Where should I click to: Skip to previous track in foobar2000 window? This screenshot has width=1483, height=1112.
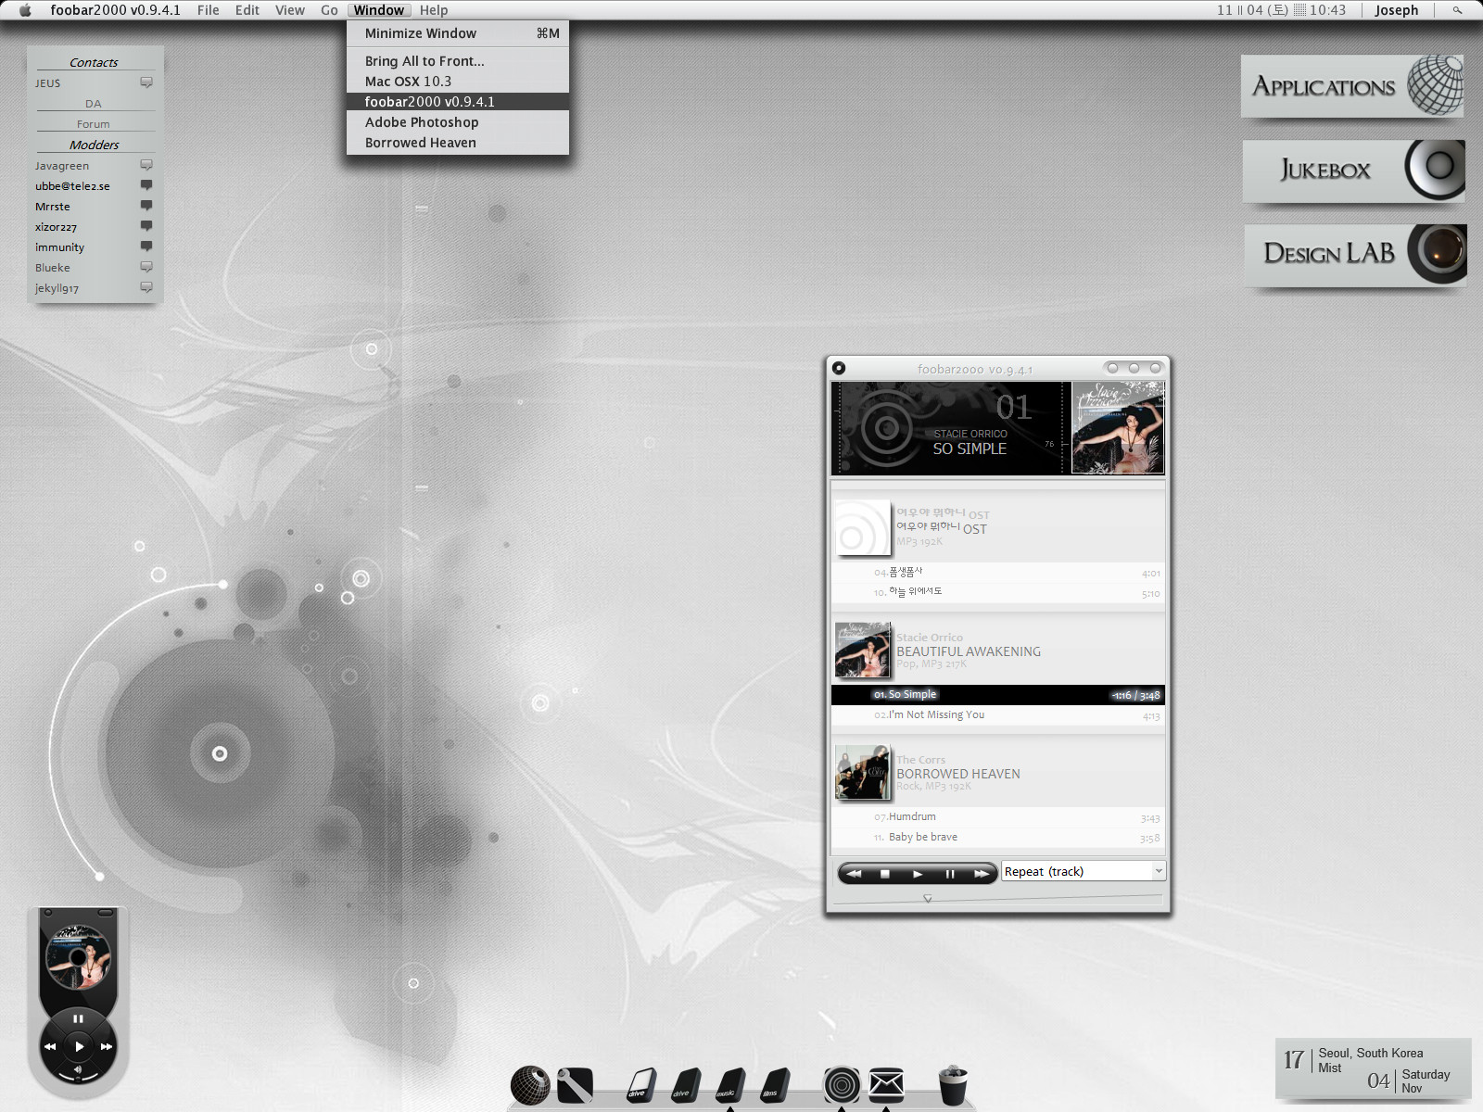click(854, 873)
